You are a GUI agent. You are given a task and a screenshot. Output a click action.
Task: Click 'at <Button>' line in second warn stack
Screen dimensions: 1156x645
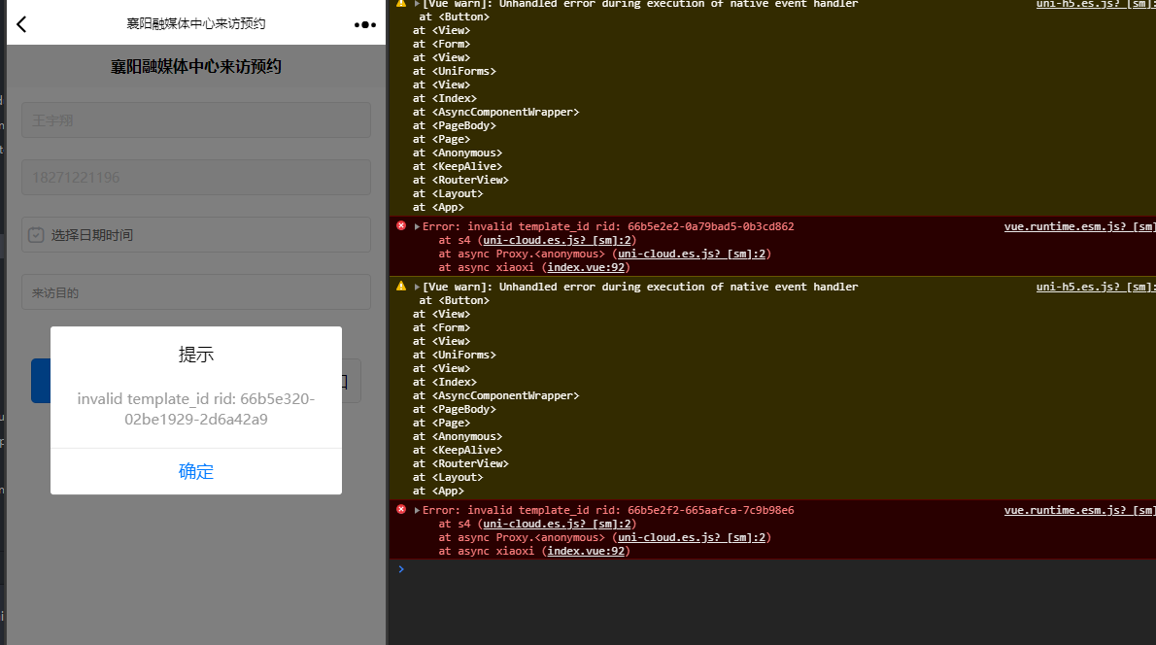pyautogui.click(x=455, y=301)
